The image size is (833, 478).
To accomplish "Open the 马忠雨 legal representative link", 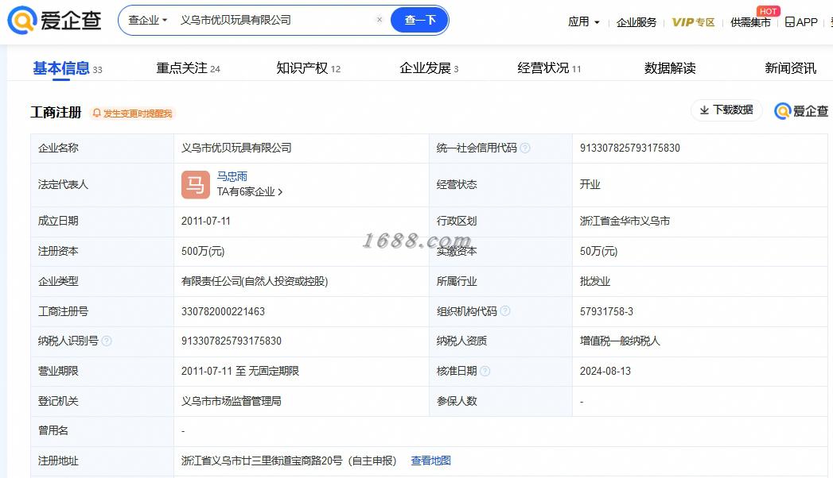I will click(x=232, y=176).
